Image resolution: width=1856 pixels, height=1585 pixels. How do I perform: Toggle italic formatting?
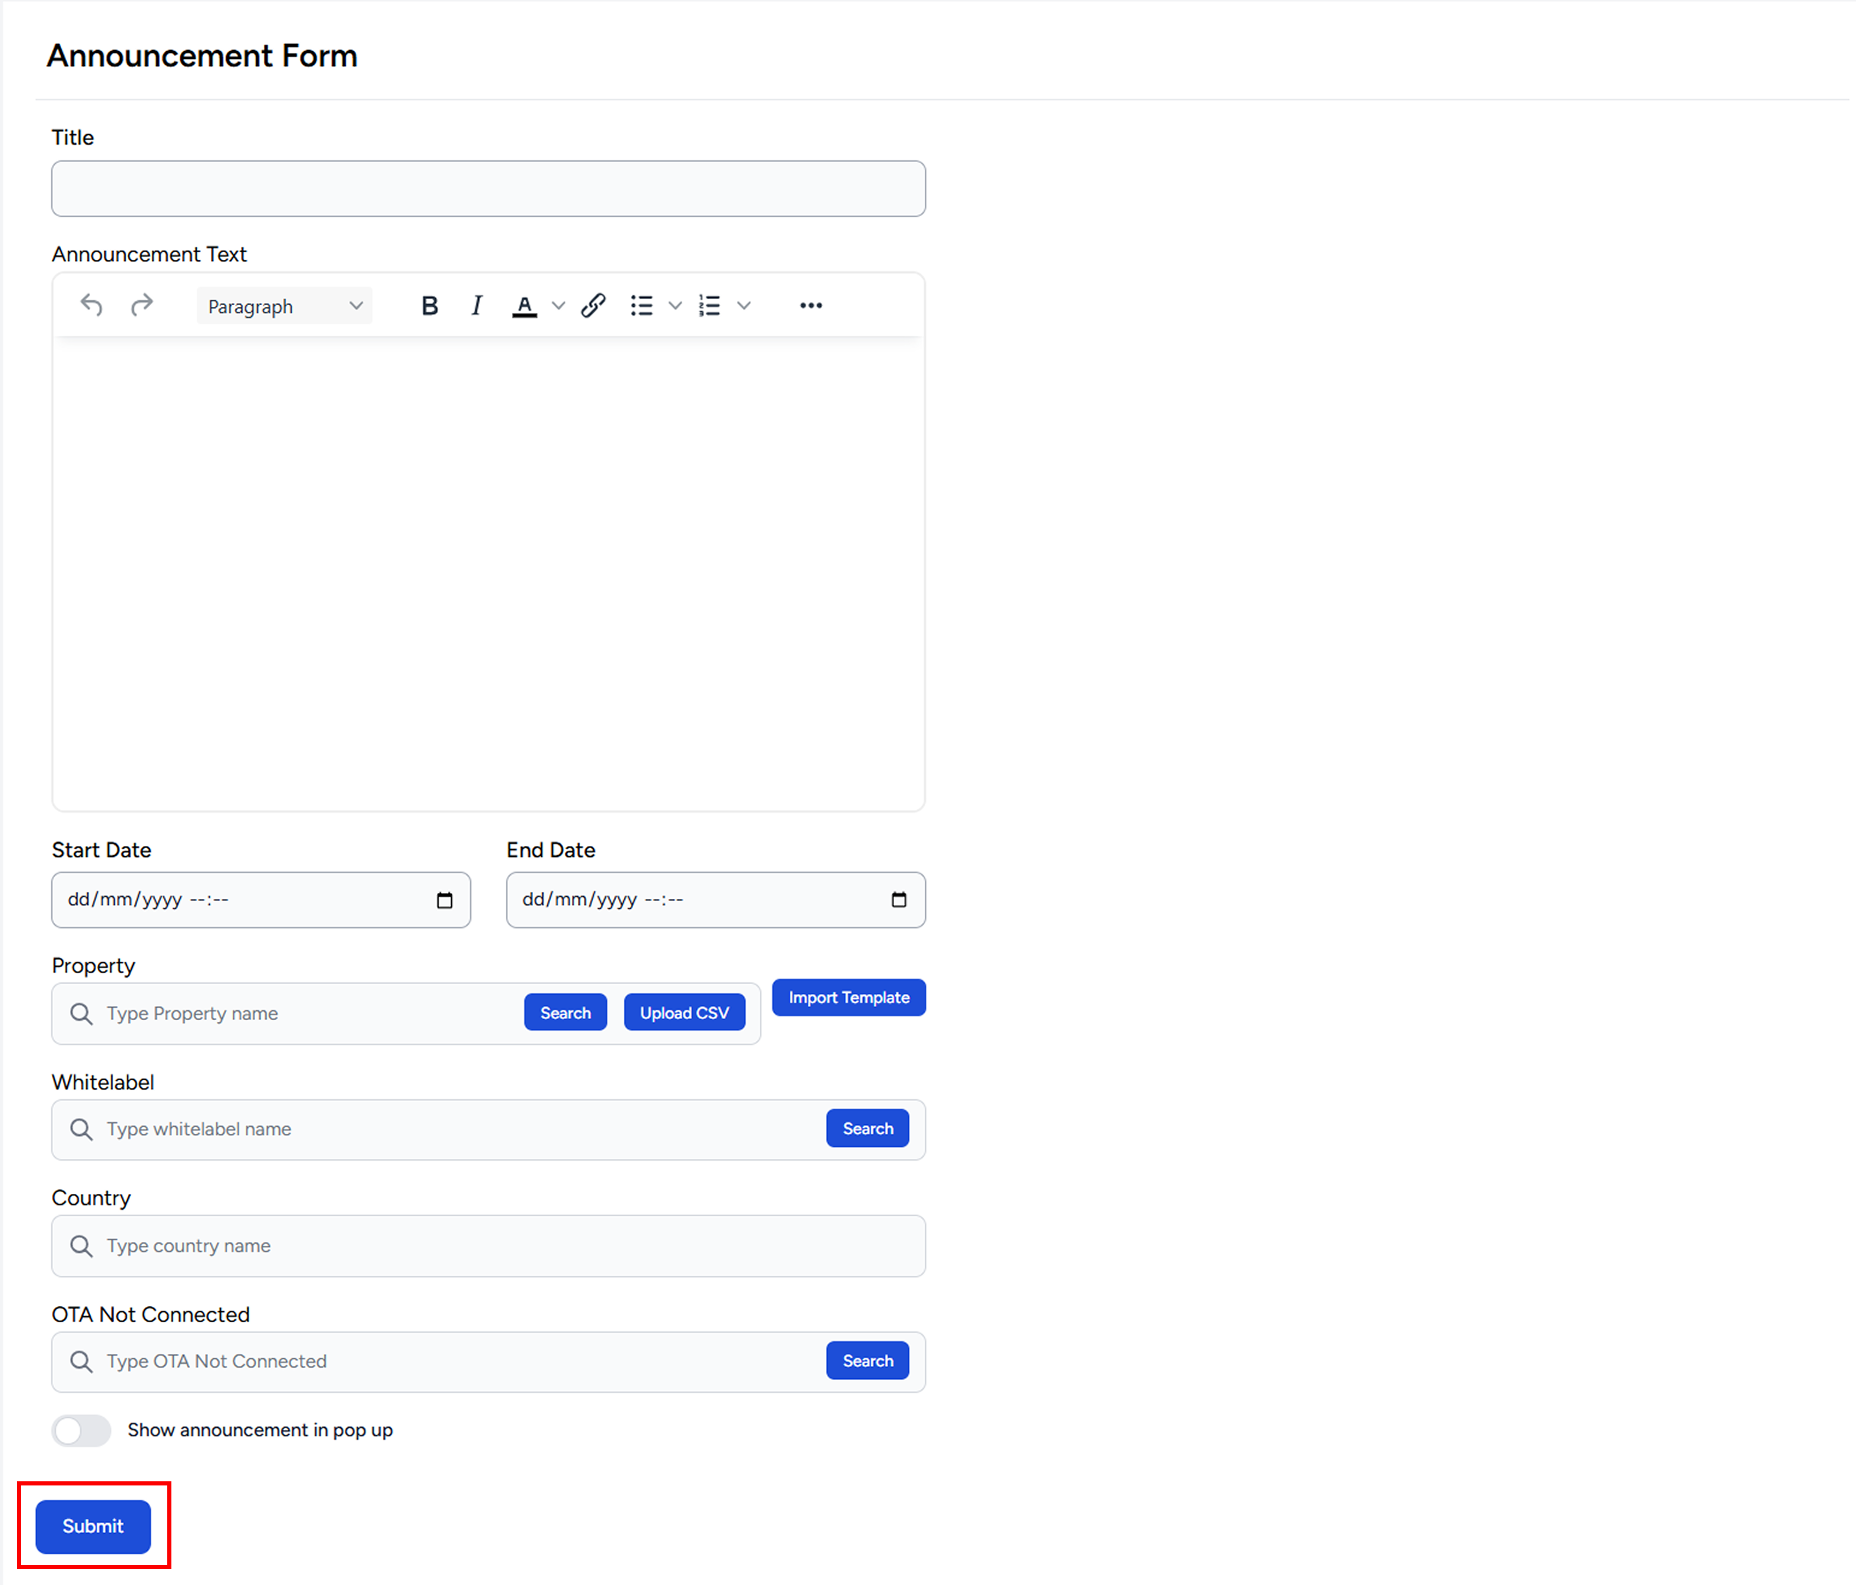coord(477,306)
